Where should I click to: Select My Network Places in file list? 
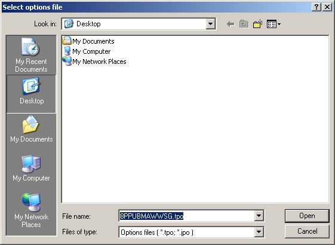pos(94,62)
